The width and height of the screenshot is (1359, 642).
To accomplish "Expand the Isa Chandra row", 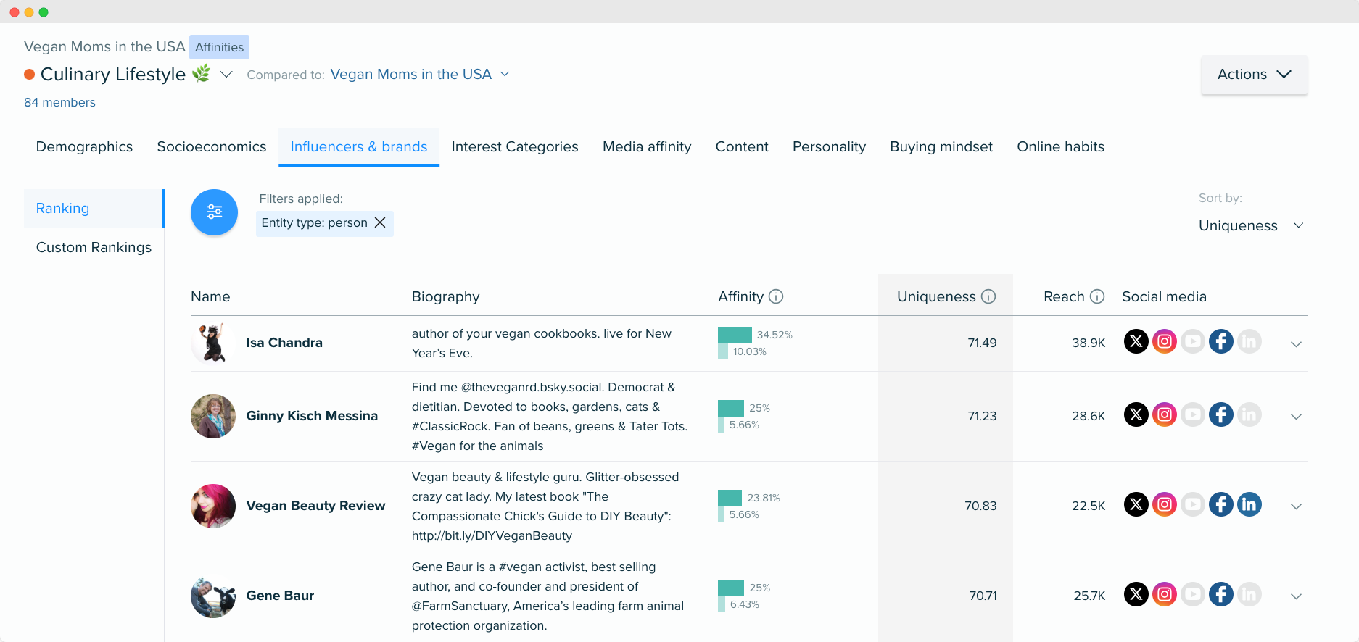I will pos(1297,344).
